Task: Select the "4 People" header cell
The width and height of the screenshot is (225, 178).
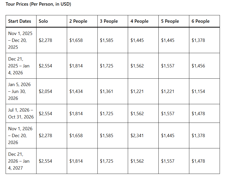Action: pos(140,21)
